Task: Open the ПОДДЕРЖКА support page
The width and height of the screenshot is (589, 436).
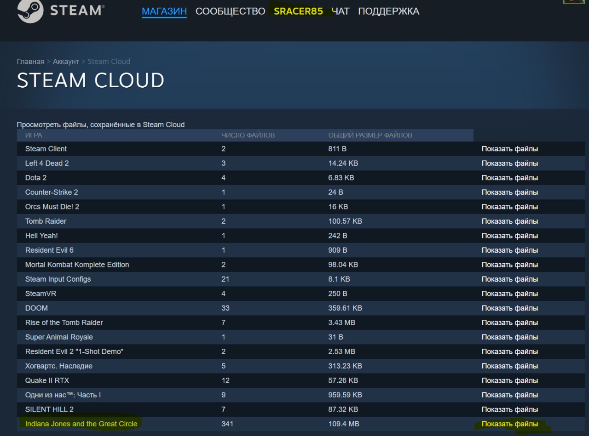Action: point(389,11)
